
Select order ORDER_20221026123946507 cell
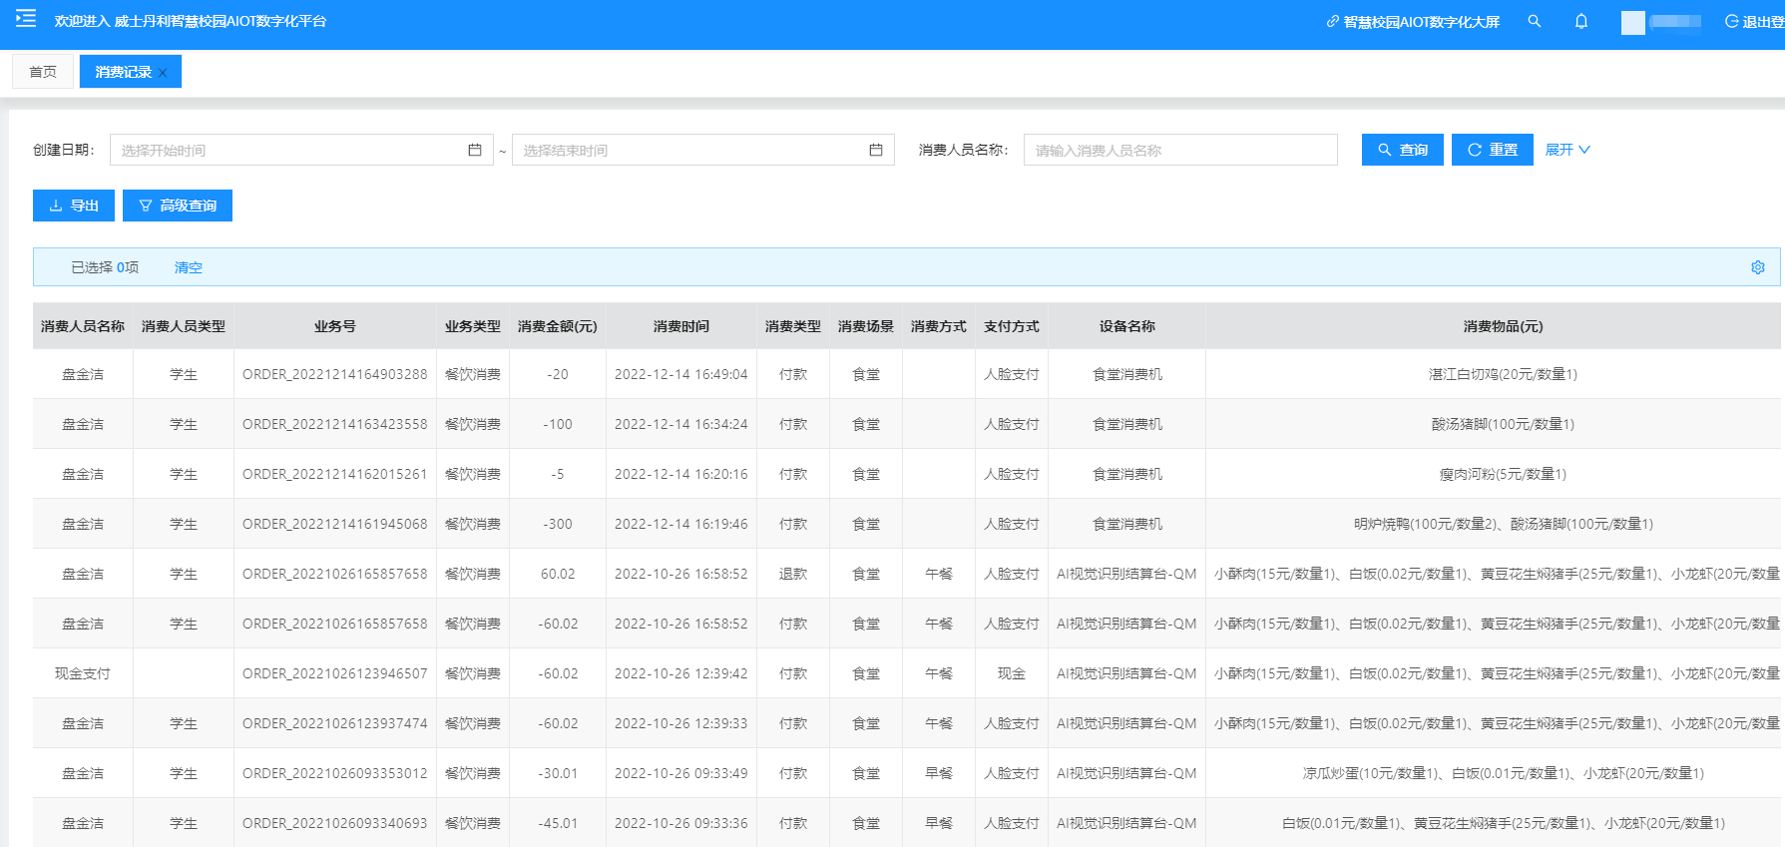(x=335, y=673)
